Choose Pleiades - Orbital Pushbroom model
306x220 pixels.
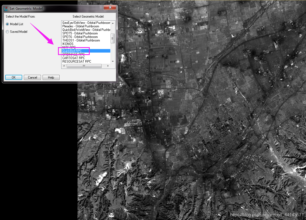tap(86, 26)
